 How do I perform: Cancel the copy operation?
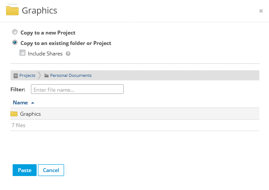51,170
